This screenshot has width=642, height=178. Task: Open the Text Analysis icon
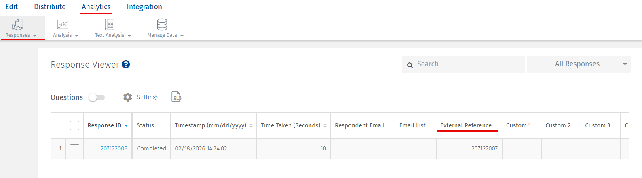[x=110, y=25]
